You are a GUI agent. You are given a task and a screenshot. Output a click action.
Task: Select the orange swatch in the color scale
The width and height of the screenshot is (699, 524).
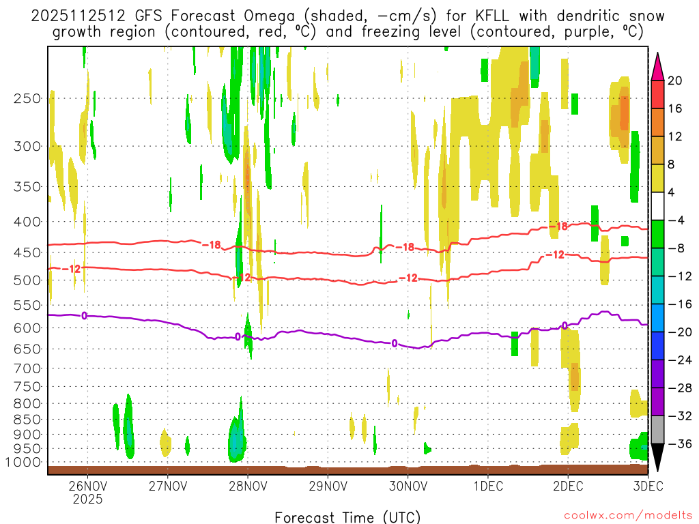[x=657, y=122]
